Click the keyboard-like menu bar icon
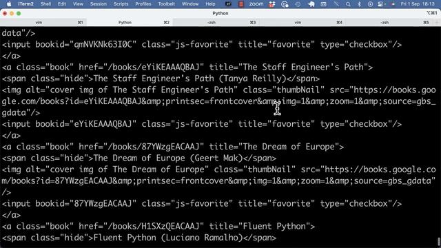Viewport: 441px width, 248px height. point(323,4)
